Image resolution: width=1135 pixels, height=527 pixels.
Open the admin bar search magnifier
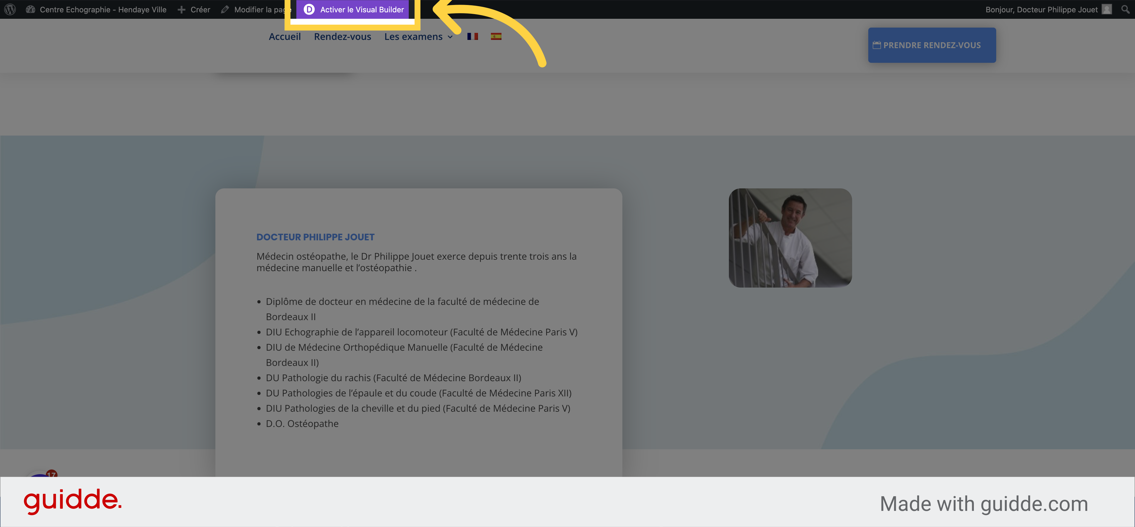[1125, 9]
